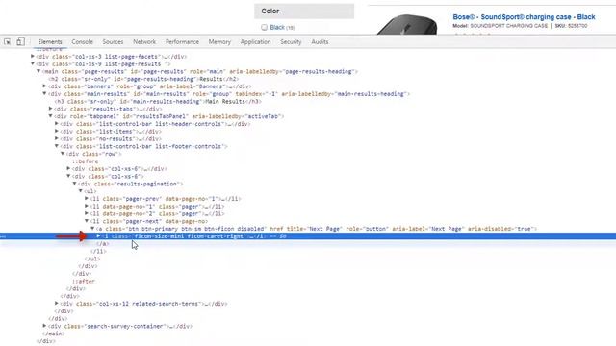This screenshot has height=346, width=616.
Task: Open the Audits tab
Action: pyautogui.click(x=320, y=41)
